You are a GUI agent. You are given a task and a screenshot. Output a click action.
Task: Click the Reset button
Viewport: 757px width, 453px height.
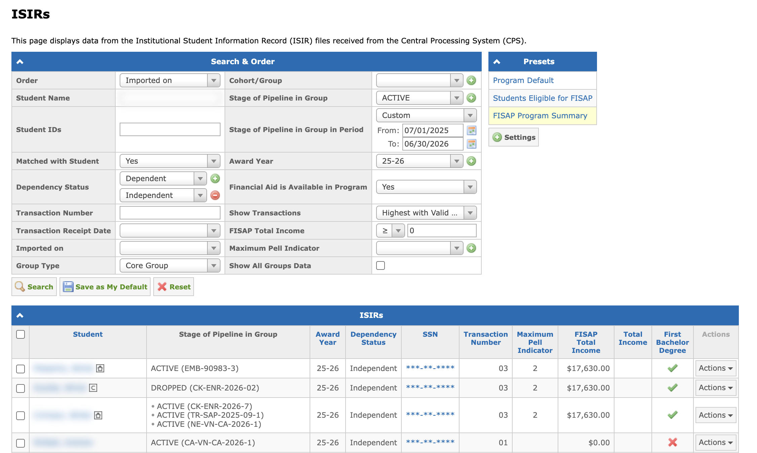point(174,287)
